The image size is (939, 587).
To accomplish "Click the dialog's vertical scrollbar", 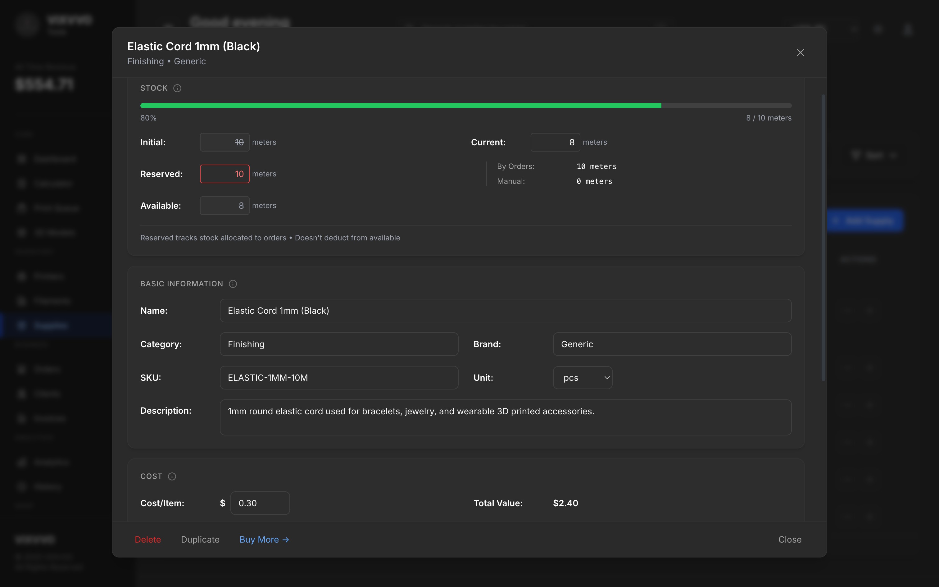I will click(823, 237).
